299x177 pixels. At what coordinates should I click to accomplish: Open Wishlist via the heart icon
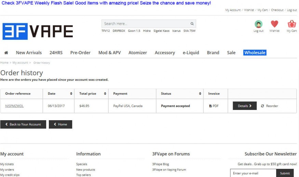point(274,24)
